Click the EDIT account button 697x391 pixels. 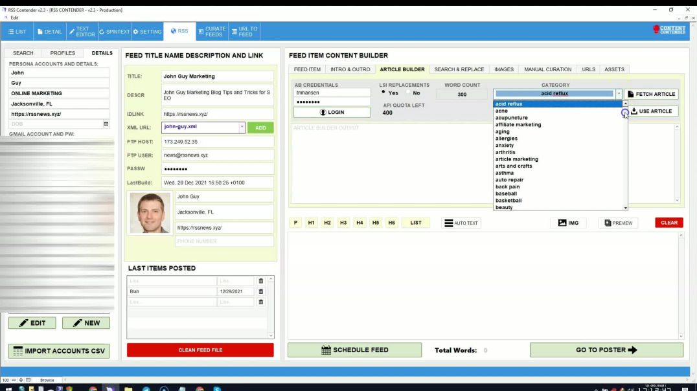pos(32,323)
